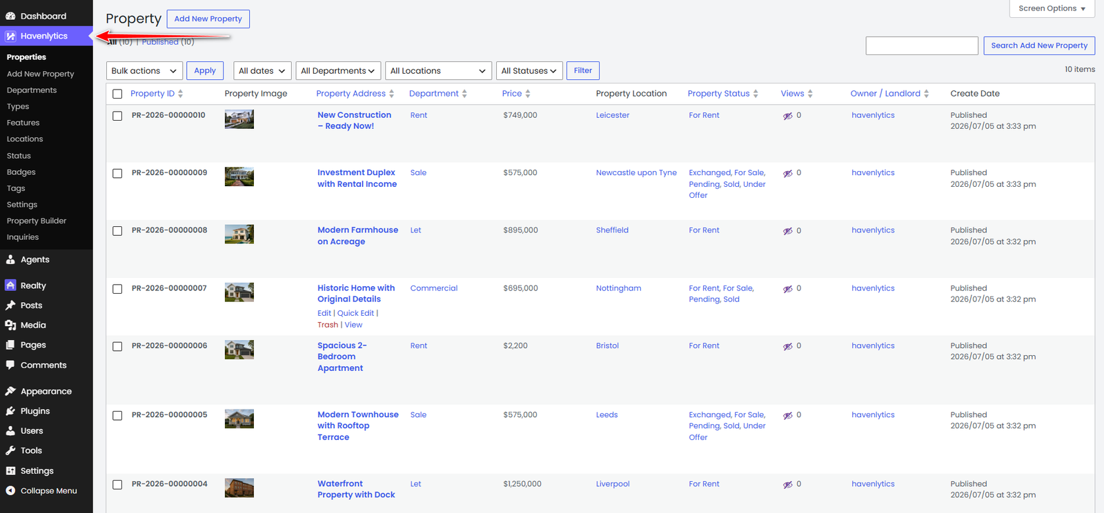The image size is (1104, 513).
Task: Click thumbnail image of Modern Farmhouse
Action: point(239,234)
